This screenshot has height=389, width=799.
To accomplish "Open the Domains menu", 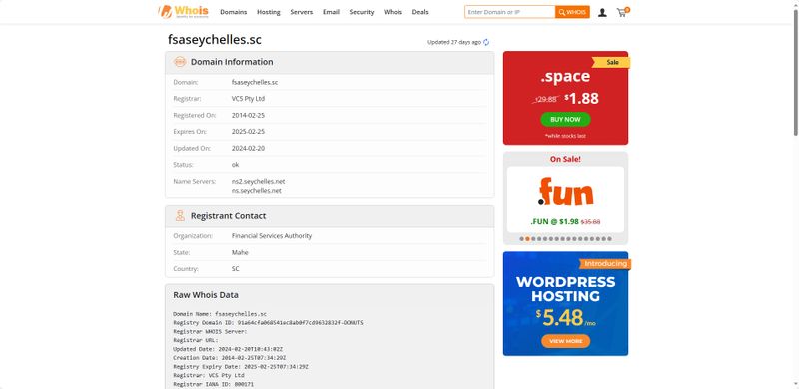I will pyautogui.click(x=234, y=12).
